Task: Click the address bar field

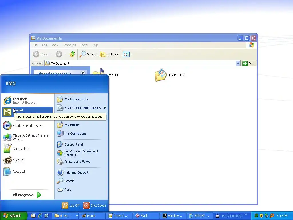Action: click(x=140, y=63)
